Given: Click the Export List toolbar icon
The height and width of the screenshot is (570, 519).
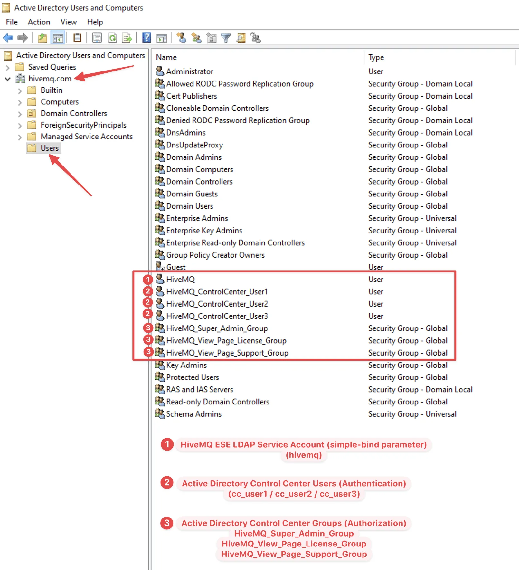Looking at the screenshot, I should coord(127,38).
